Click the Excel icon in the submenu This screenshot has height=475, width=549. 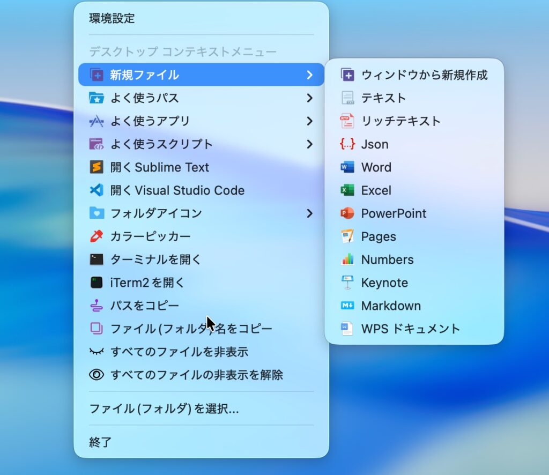click(347, 190)
